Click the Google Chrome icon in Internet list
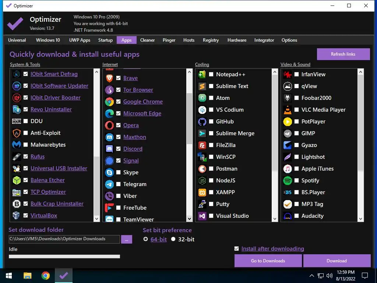This screenshot has height=283, width=377. tap(109, 102)
